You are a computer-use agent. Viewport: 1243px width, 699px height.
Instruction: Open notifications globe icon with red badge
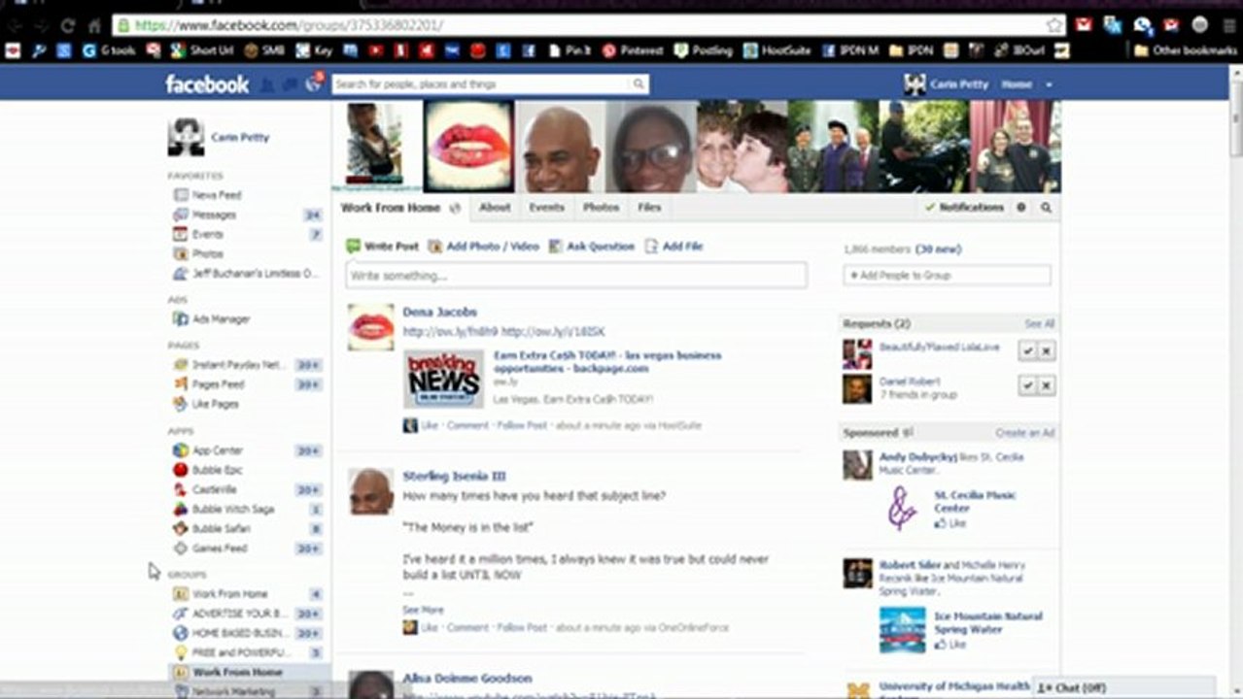point(313,83)
